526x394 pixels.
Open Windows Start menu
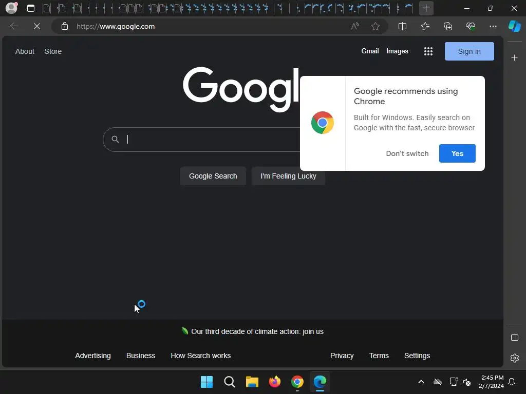(x=206, y=382)
